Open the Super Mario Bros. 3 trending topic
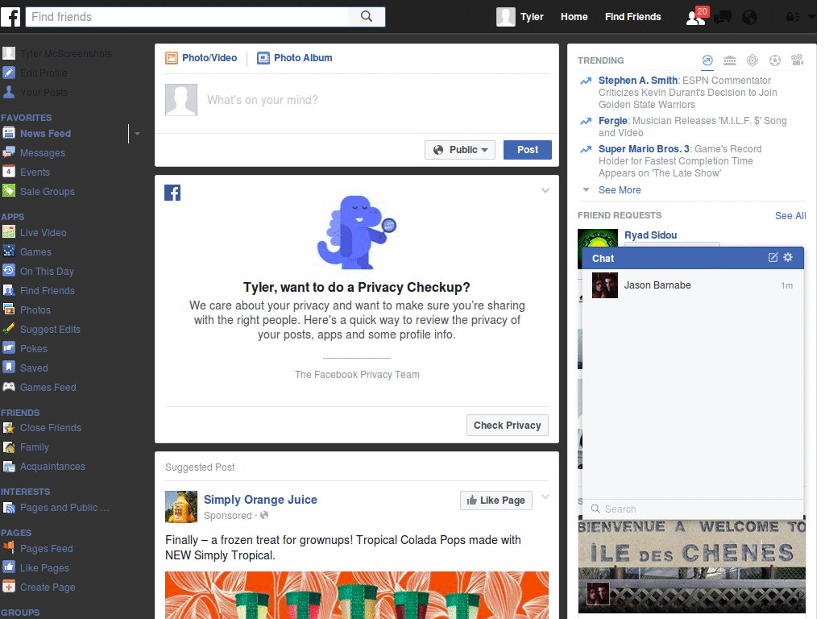This screenshot has height=619, width=825. tap(644, 149)
